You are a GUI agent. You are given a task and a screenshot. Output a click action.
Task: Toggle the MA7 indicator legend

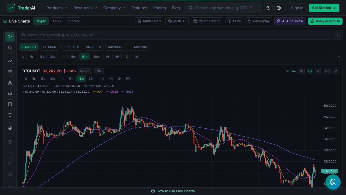[x=98, y=92]
